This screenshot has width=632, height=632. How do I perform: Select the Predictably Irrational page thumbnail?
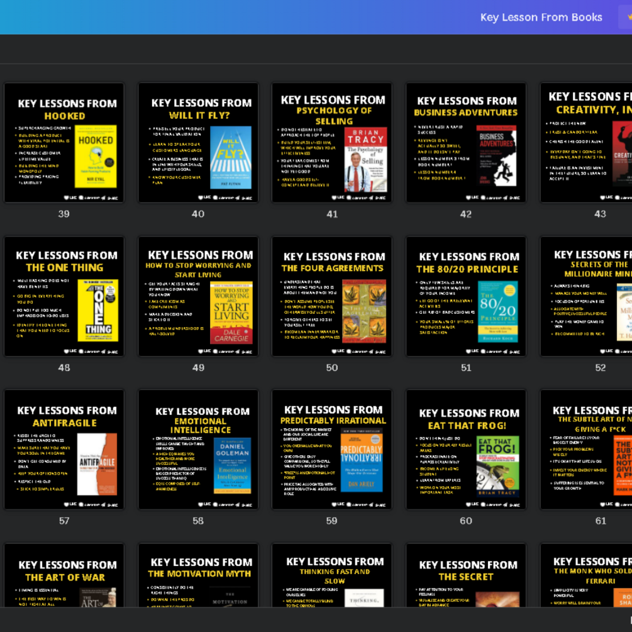point(332,450)
